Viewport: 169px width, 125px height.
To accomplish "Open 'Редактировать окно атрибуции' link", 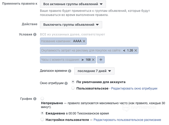I will [134, 88].
